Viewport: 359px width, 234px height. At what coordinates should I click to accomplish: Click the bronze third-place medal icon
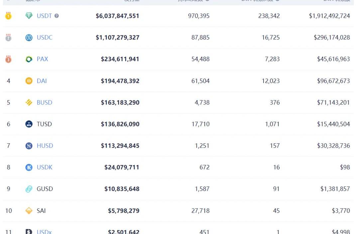8,59
